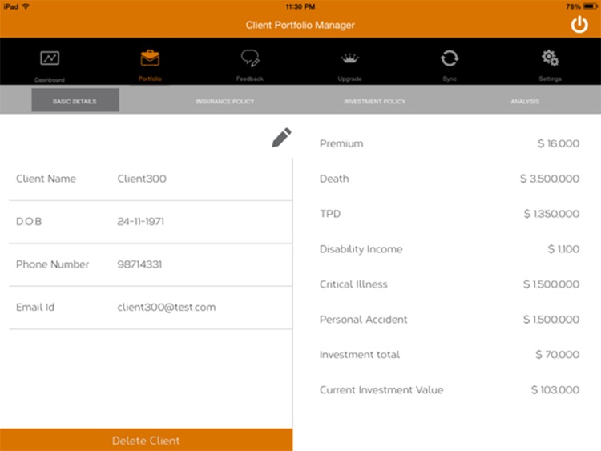This screenshot has height=451, width=601.
Task: Click the Client Portfolio Manager title
Action: point(300,26)
